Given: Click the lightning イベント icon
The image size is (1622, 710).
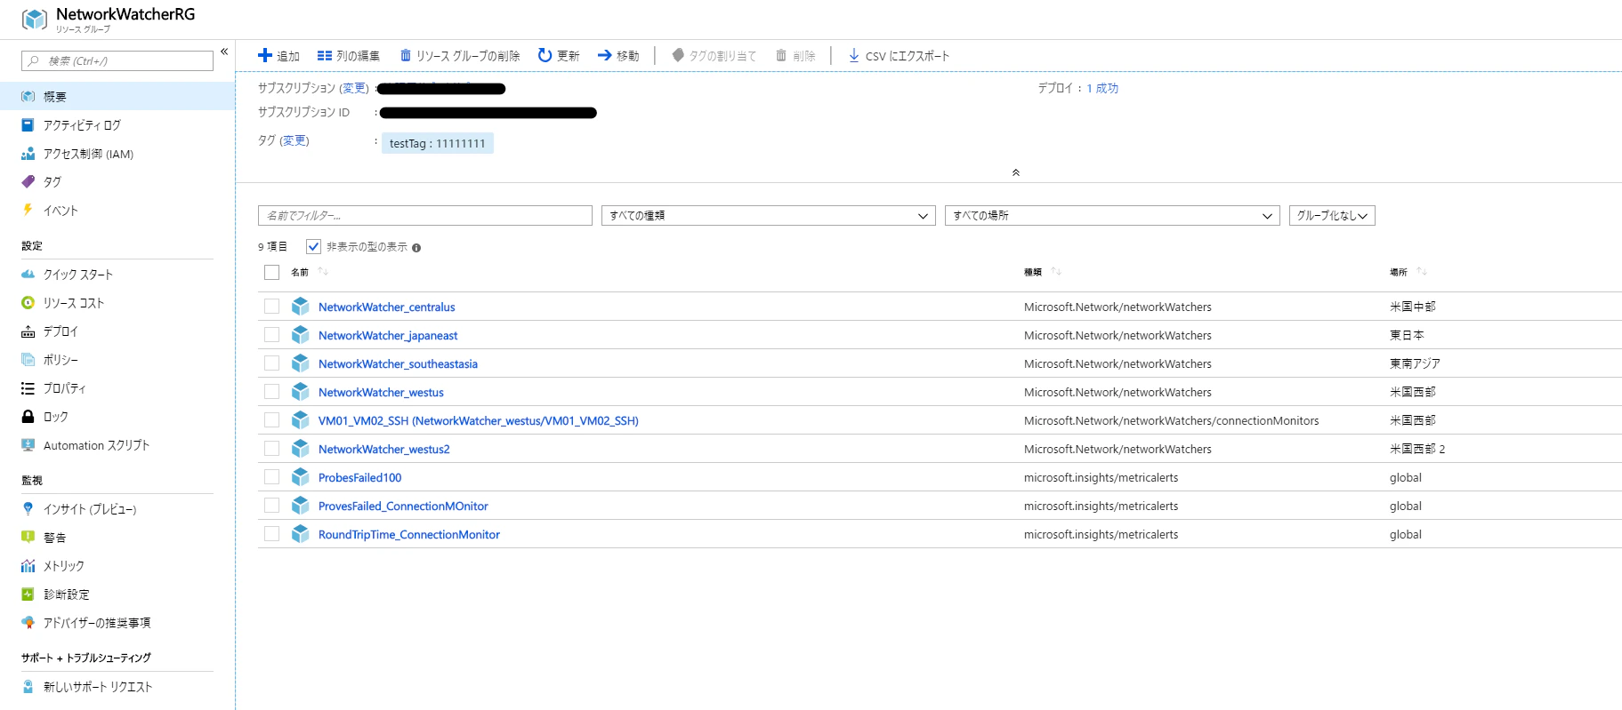Looking at the screenshot, I should (x=28, y=211).
